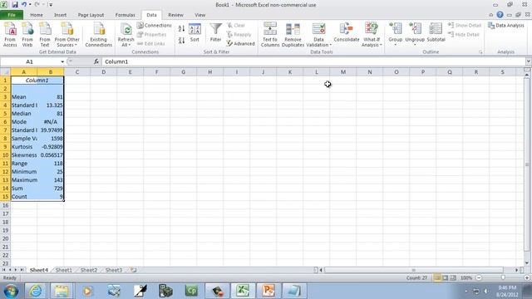Sort Z to A descending

click(x=181, y=41)
